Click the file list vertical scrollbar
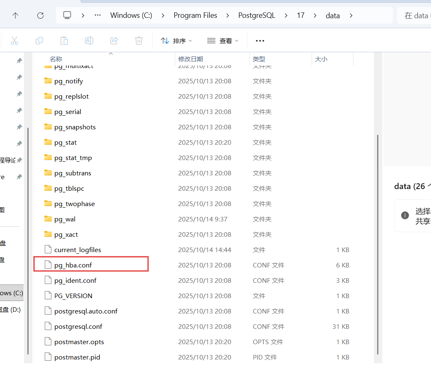 point(377,245)
